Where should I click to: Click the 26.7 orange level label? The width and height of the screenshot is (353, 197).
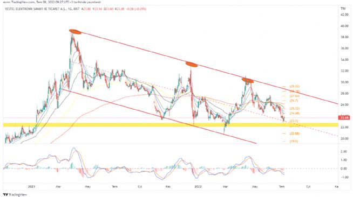click(294, 101)
